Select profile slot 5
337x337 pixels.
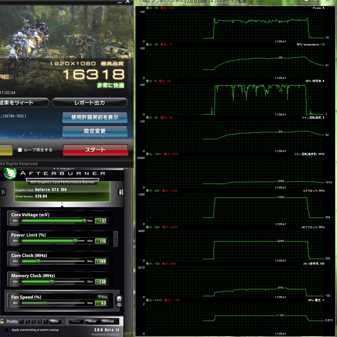pos(45,322)
